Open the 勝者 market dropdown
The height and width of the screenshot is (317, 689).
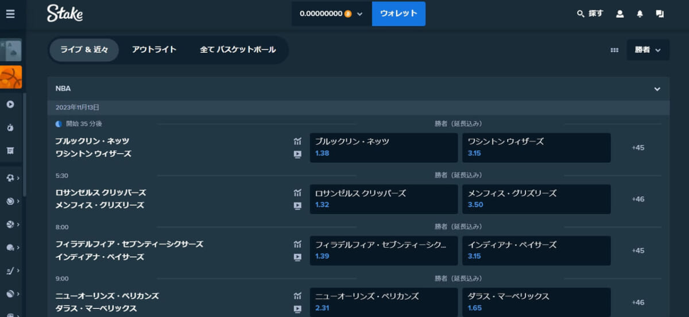click(648, 50)
